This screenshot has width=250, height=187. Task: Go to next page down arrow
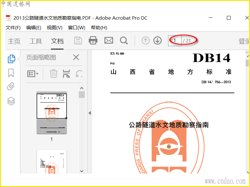coord(157,41)
